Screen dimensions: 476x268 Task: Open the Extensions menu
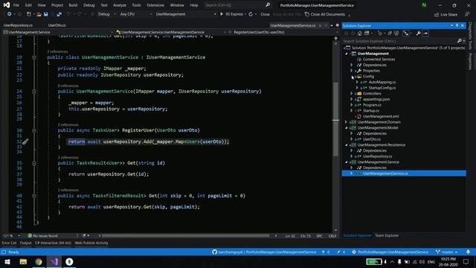pos(155,5)
